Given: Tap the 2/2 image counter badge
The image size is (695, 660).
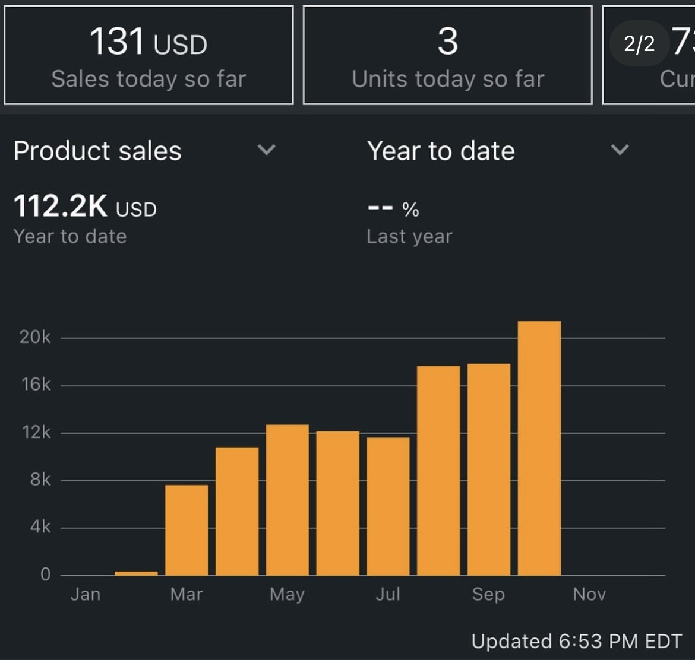Looking at the screenshot, I should pyautogui.click(x=639, y=43).
